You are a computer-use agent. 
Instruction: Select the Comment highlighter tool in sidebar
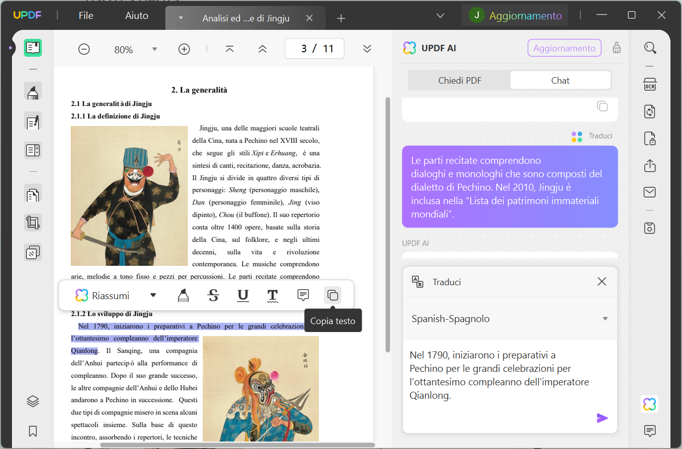coord(33,92)
